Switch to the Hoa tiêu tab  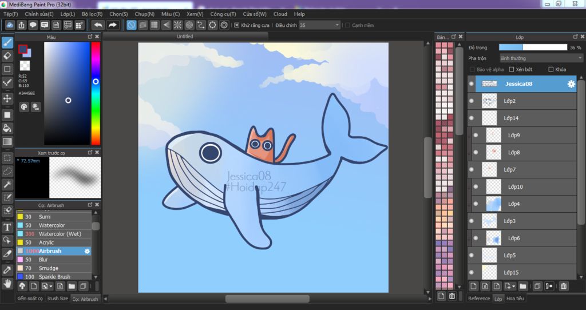tap(515, 299)
